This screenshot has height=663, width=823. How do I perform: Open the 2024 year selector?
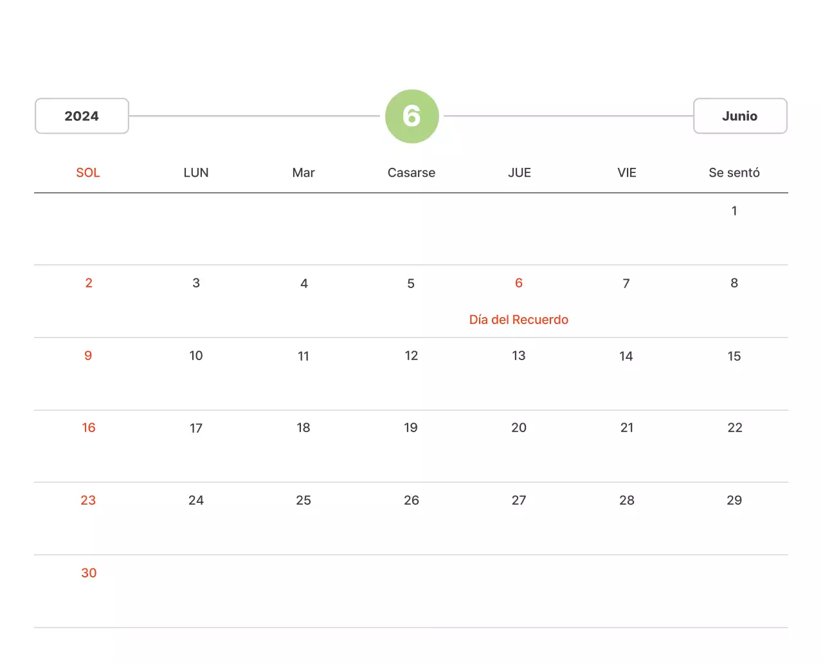[x=82, y=116]
